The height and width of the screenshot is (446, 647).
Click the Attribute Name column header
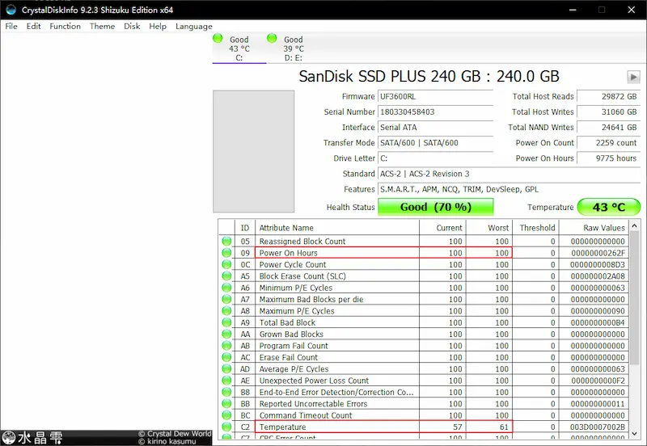336,228
